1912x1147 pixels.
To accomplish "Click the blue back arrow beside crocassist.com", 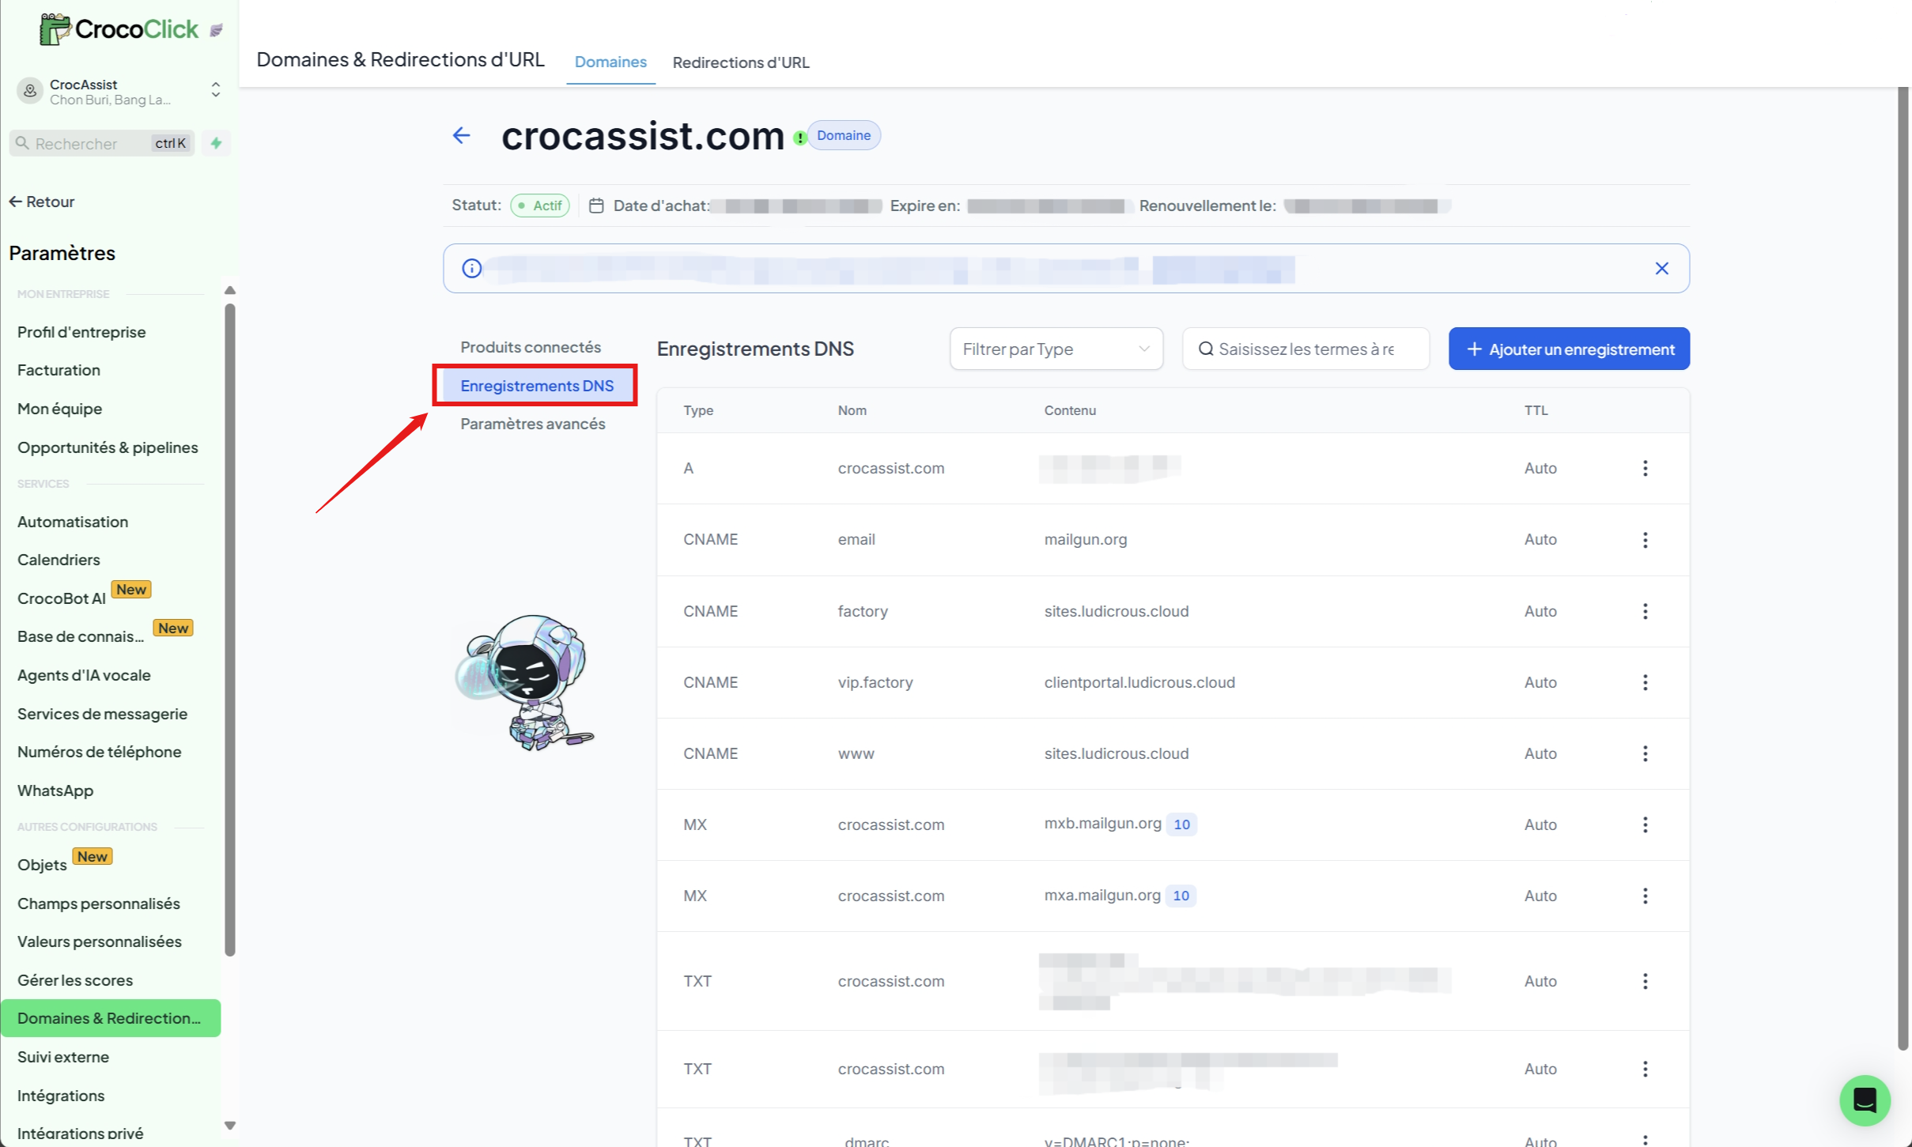I will (x=462, y=136).
